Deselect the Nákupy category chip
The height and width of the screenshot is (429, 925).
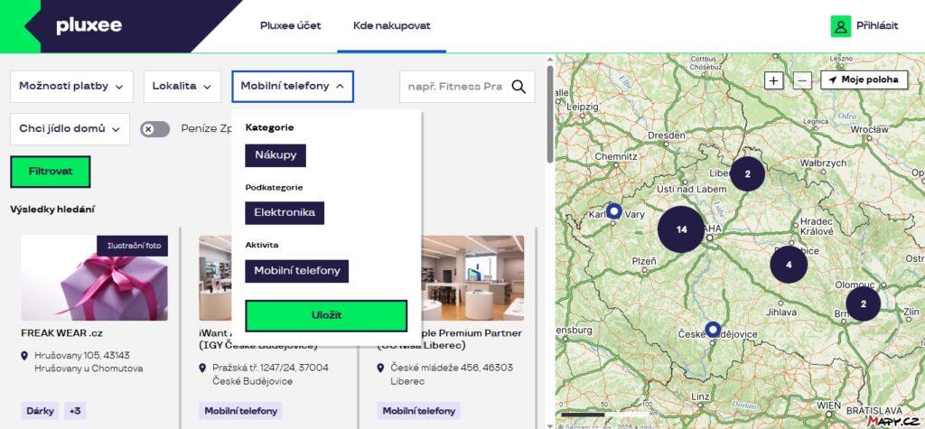click(276, 155)
